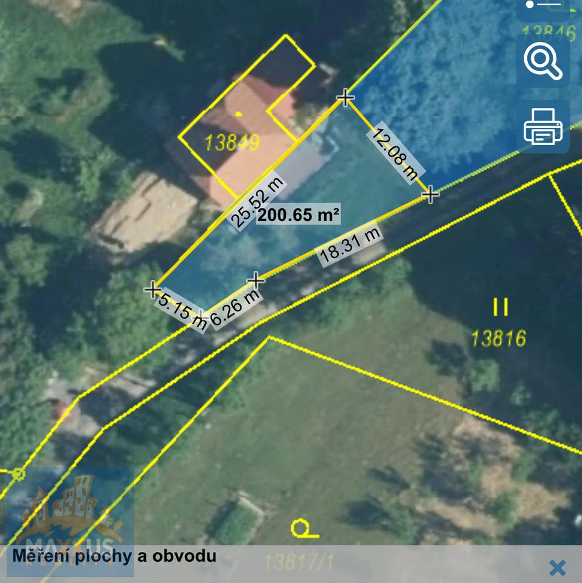This screenshot has width=582, height=583.
Task: Select the vertex between 12.08 m and 18.31 m
Action: 430,194
